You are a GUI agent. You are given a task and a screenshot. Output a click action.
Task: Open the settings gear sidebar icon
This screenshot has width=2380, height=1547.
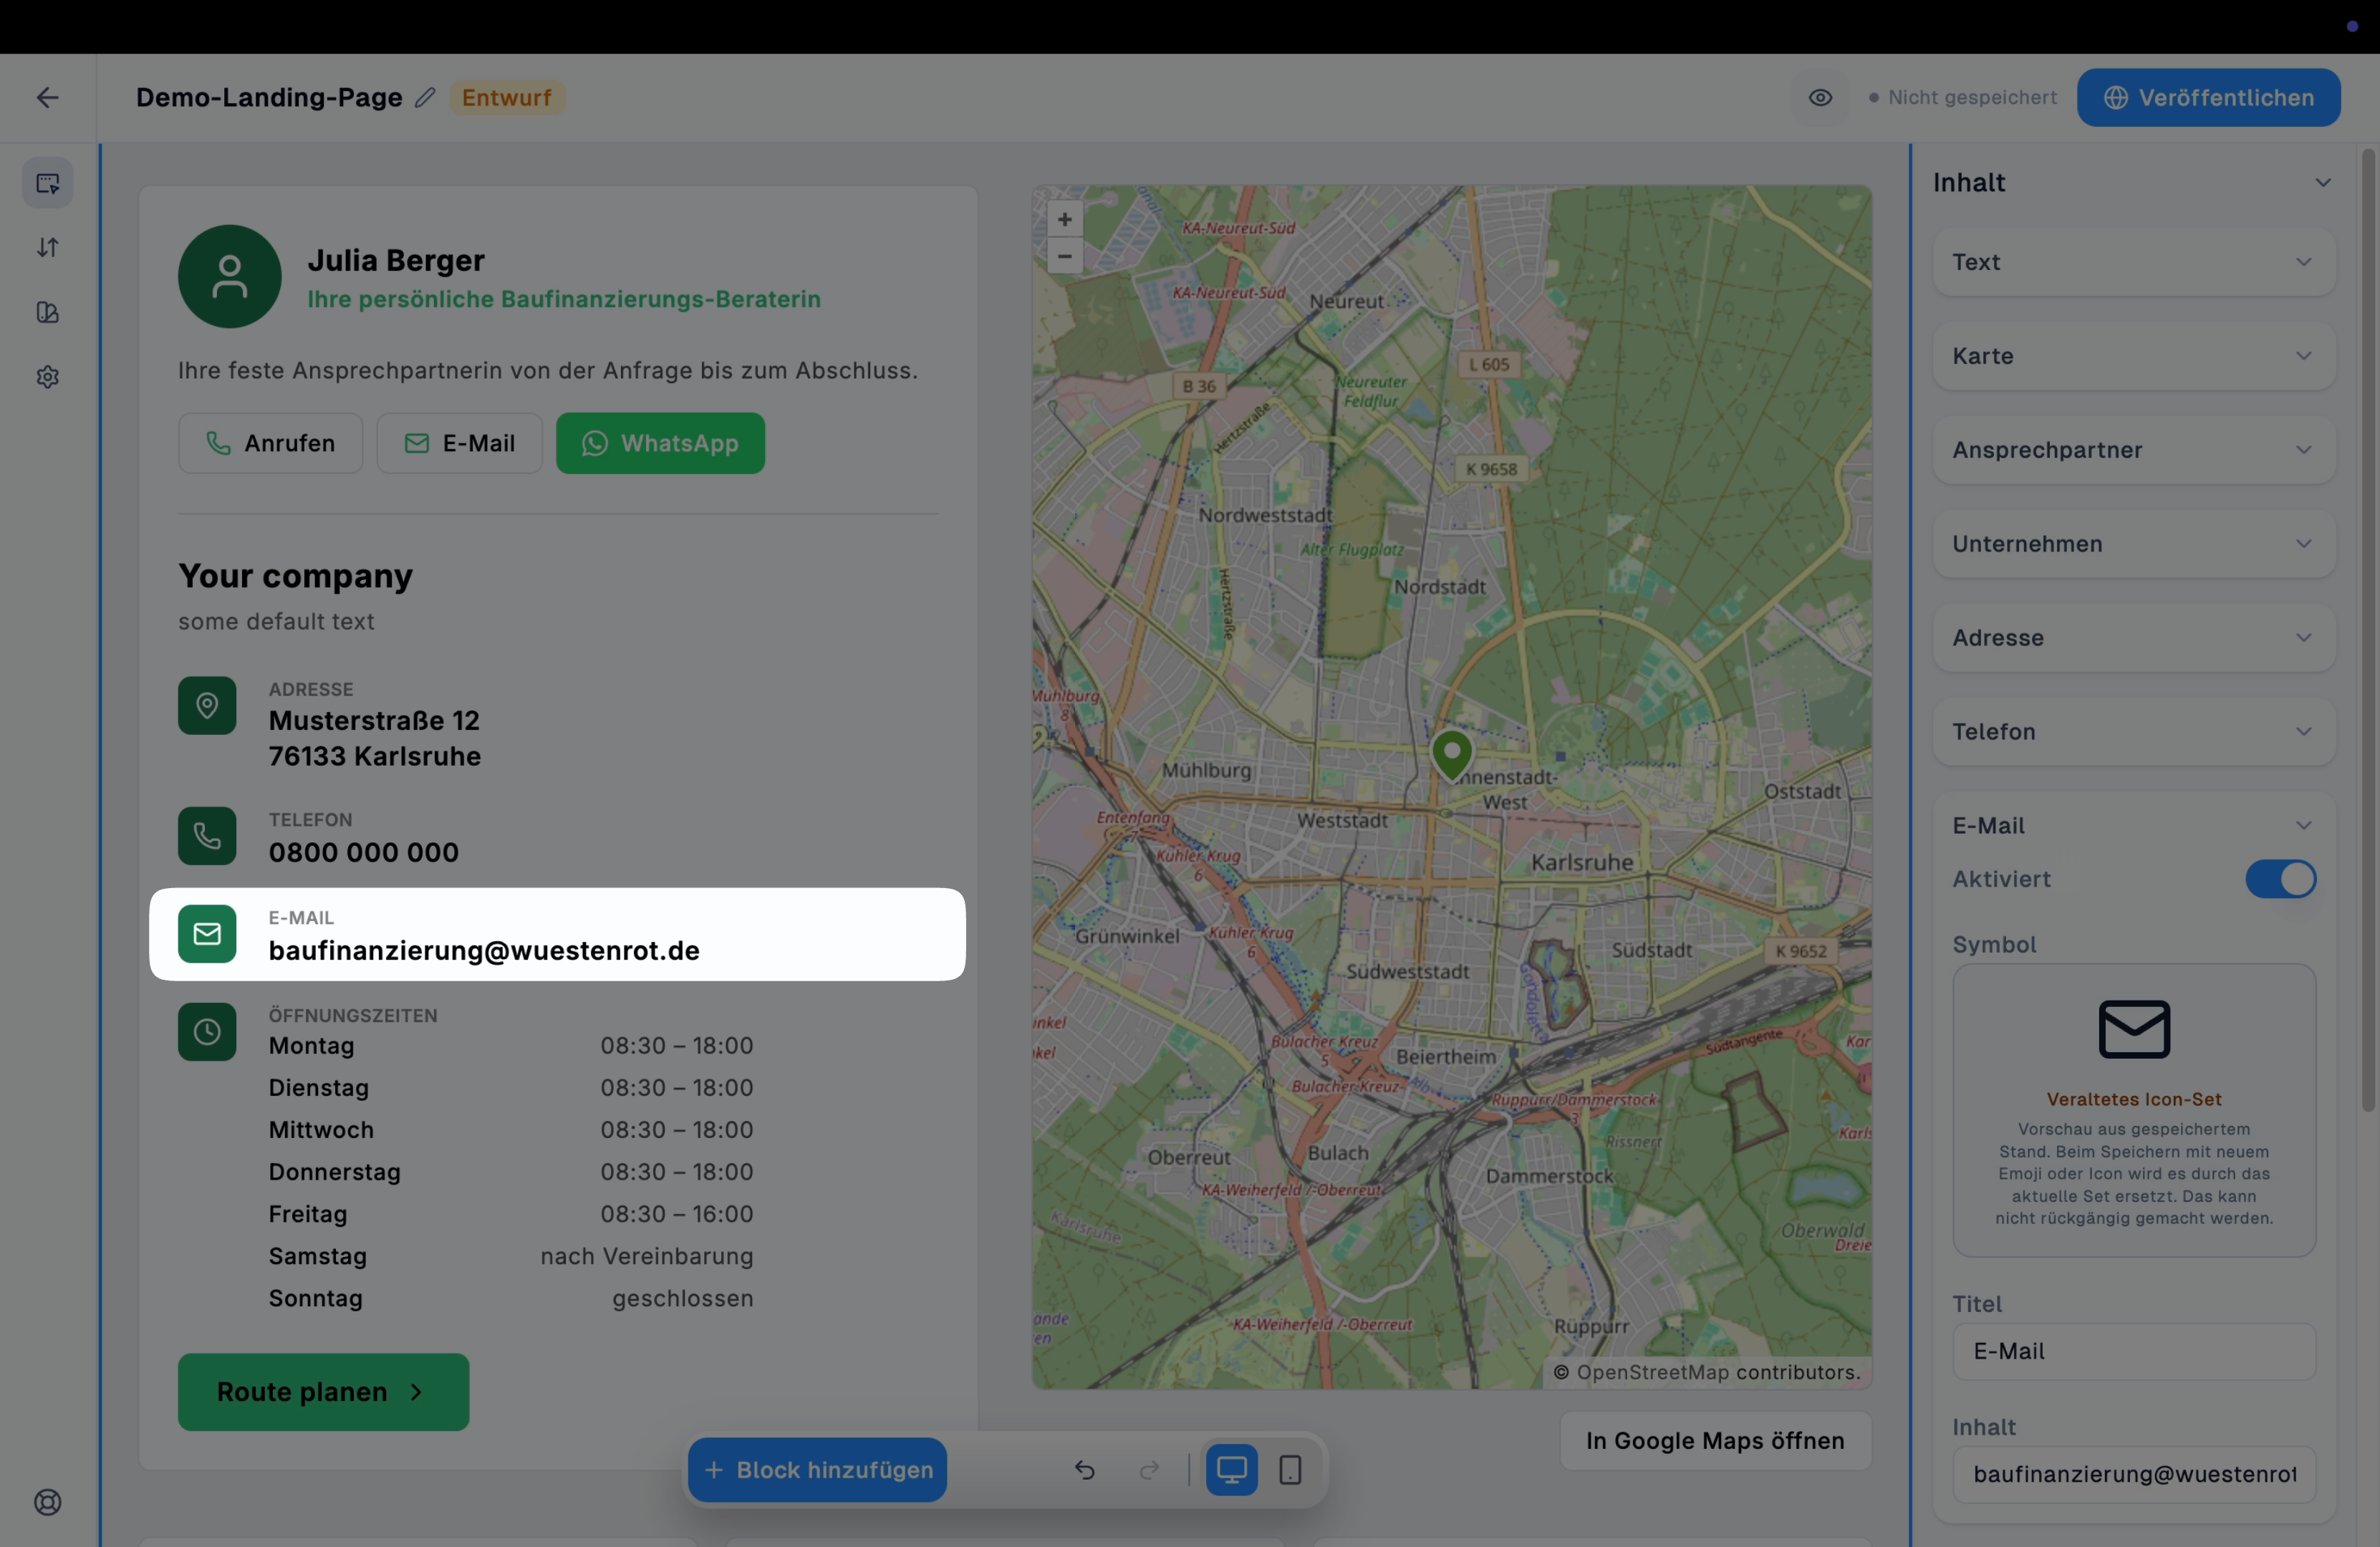coord(48,377)
